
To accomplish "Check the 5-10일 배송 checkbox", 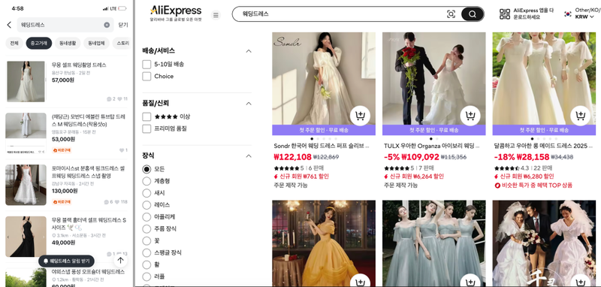I will coord(146,65).
